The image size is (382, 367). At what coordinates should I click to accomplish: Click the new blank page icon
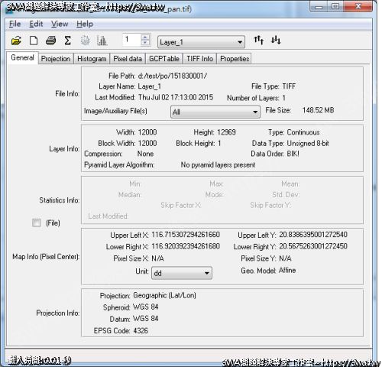tap(34, 41)
